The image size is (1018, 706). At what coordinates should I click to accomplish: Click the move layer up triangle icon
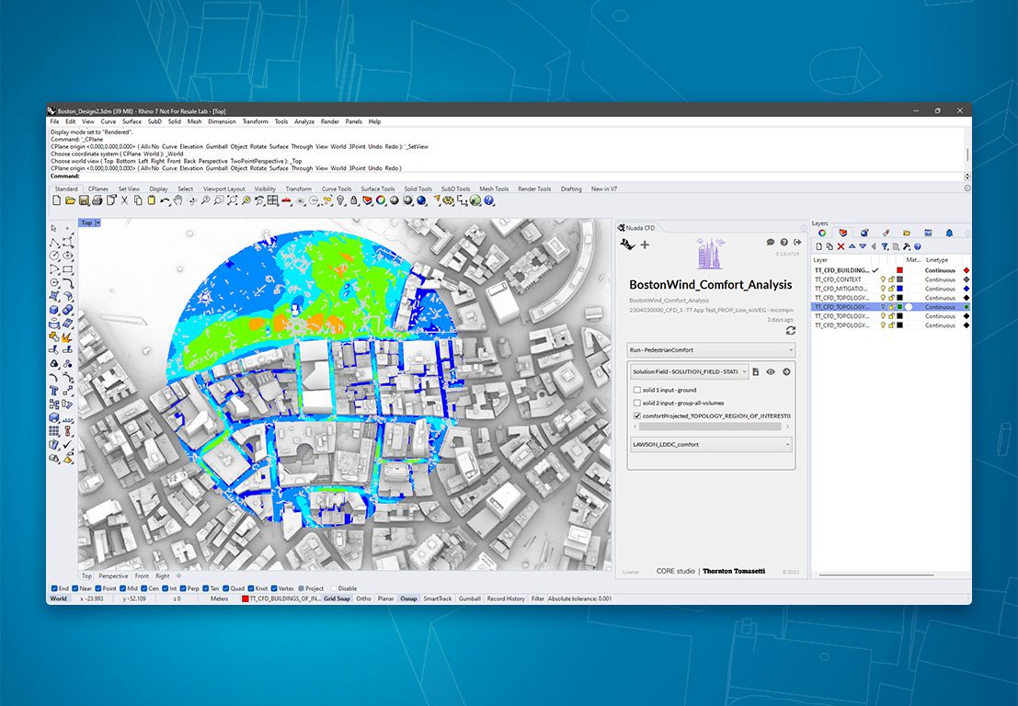tap(852, 246)
